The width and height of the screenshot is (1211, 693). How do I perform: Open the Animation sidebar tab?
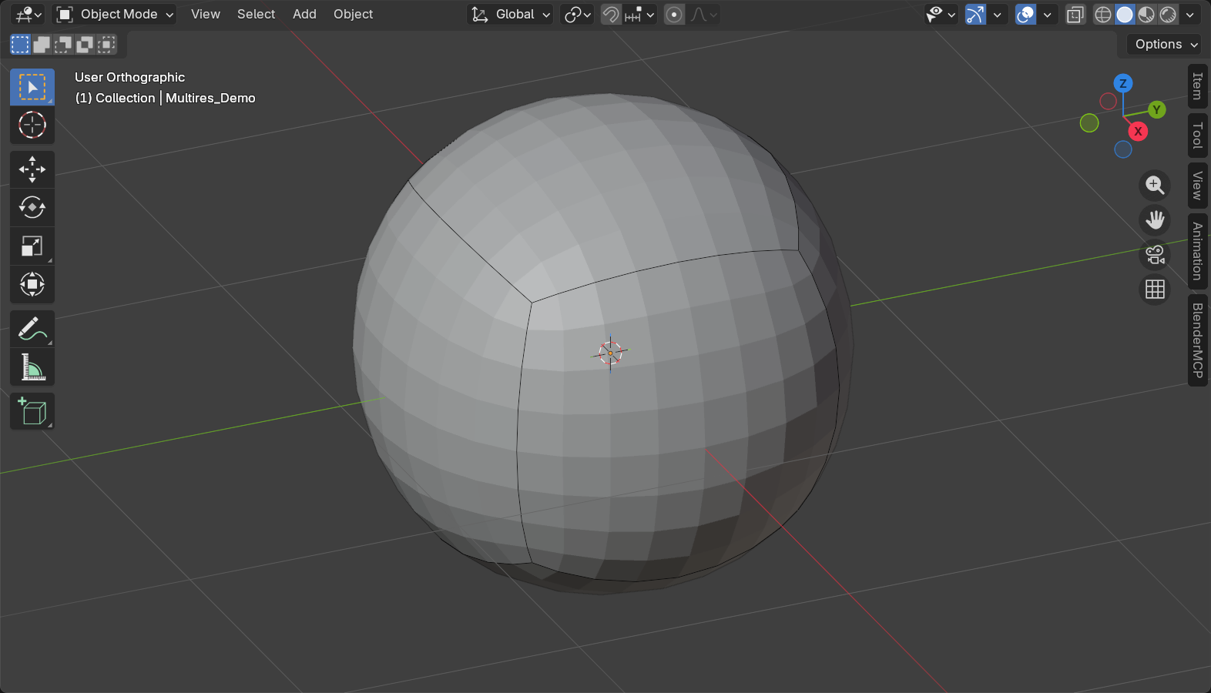tap(1197, 251)
